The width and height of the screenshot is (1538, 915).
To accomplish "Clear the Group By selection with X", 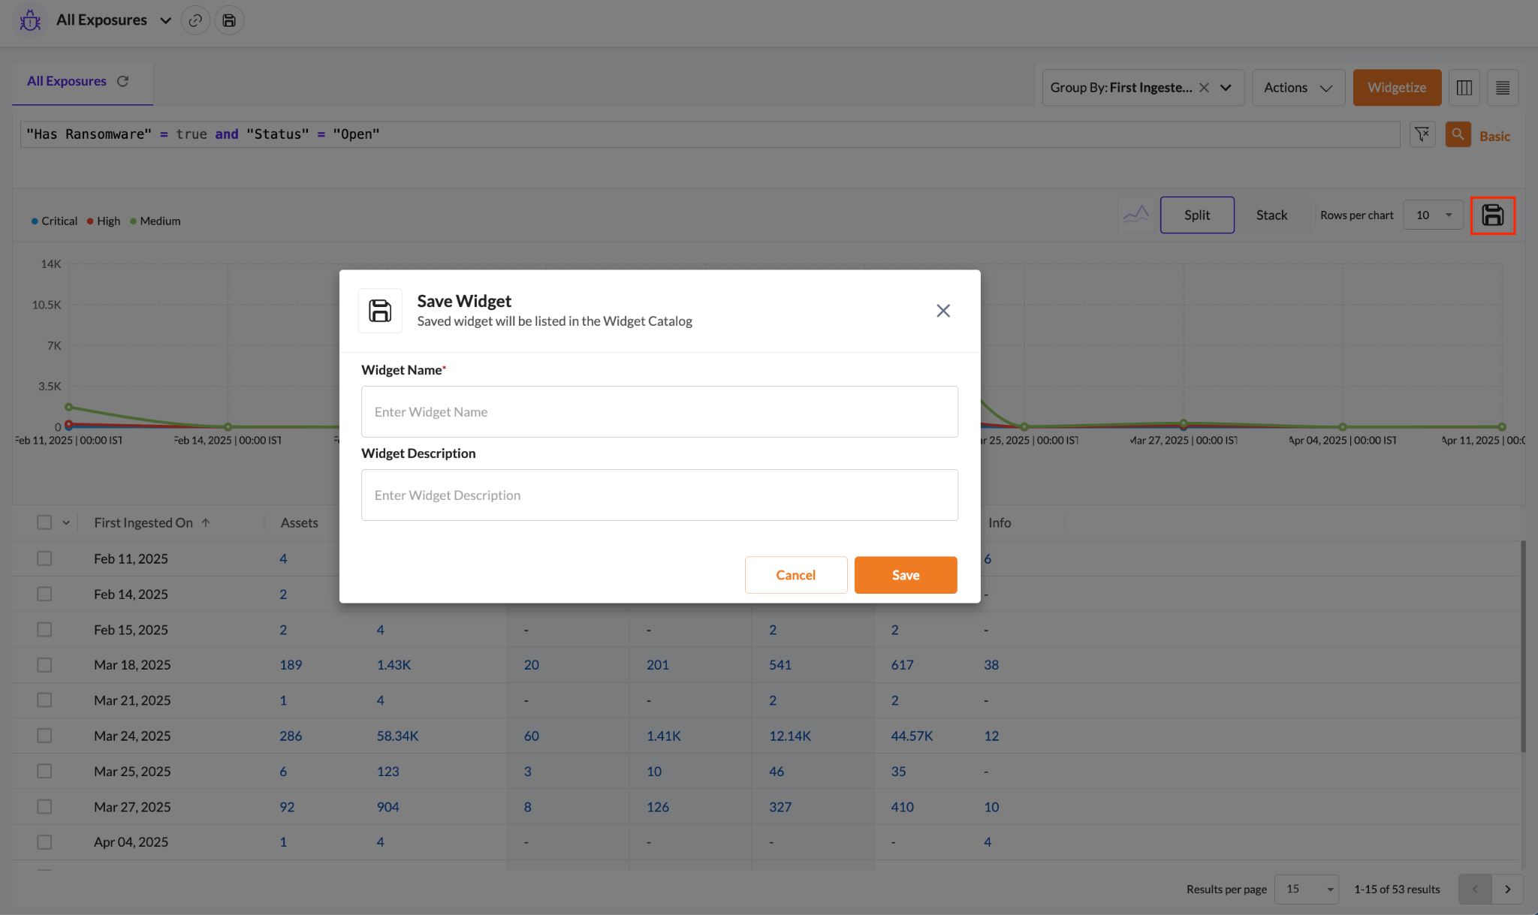I will (1204, 88).
